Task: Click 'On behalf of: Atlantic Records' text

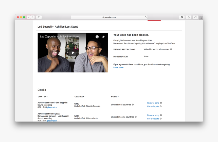Action: click(87, 106)
